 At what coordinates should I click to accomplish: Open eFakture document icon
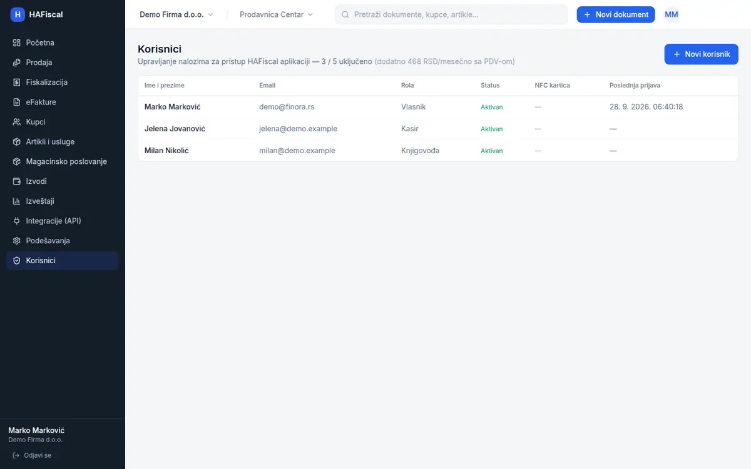pos(17,102)
